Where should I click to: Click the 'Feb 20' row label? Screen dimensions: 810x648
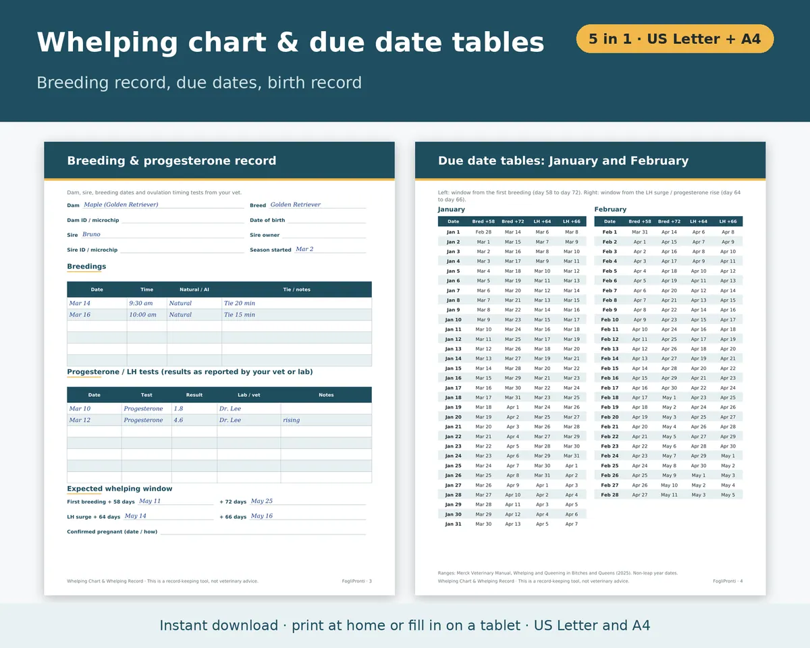(x=610, y=417)
